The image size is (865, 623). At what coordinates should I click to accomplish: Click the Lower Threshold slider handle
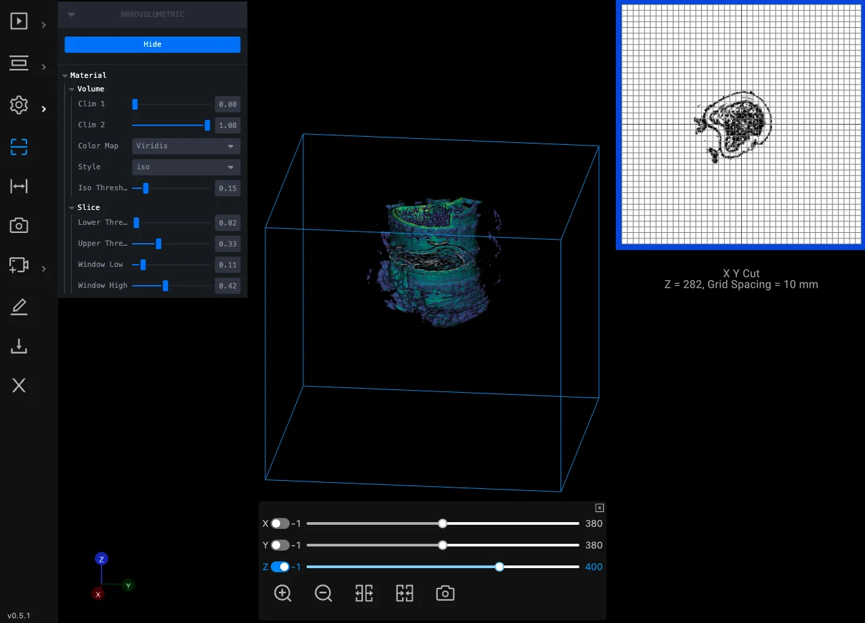(136, 223)
